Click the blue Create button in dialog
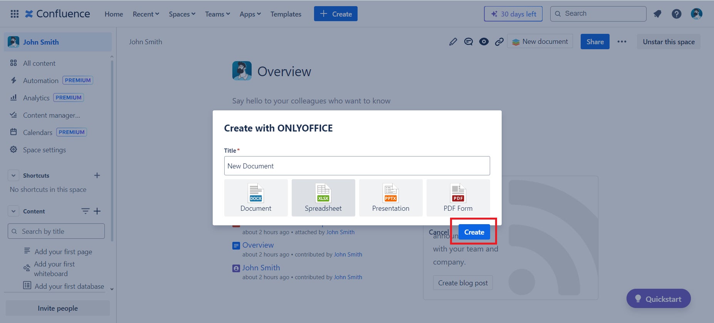Viewport: 714px width, 323px height. coord(474,232)
